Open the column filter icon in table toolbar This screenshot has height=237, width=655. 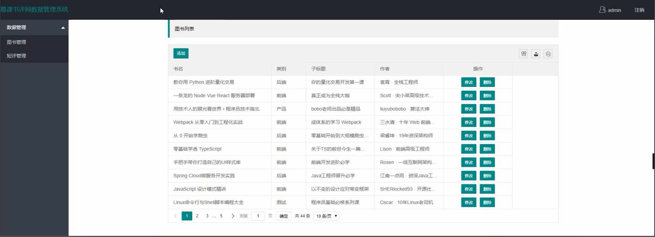pyautogui.click(x=523, y=54)
